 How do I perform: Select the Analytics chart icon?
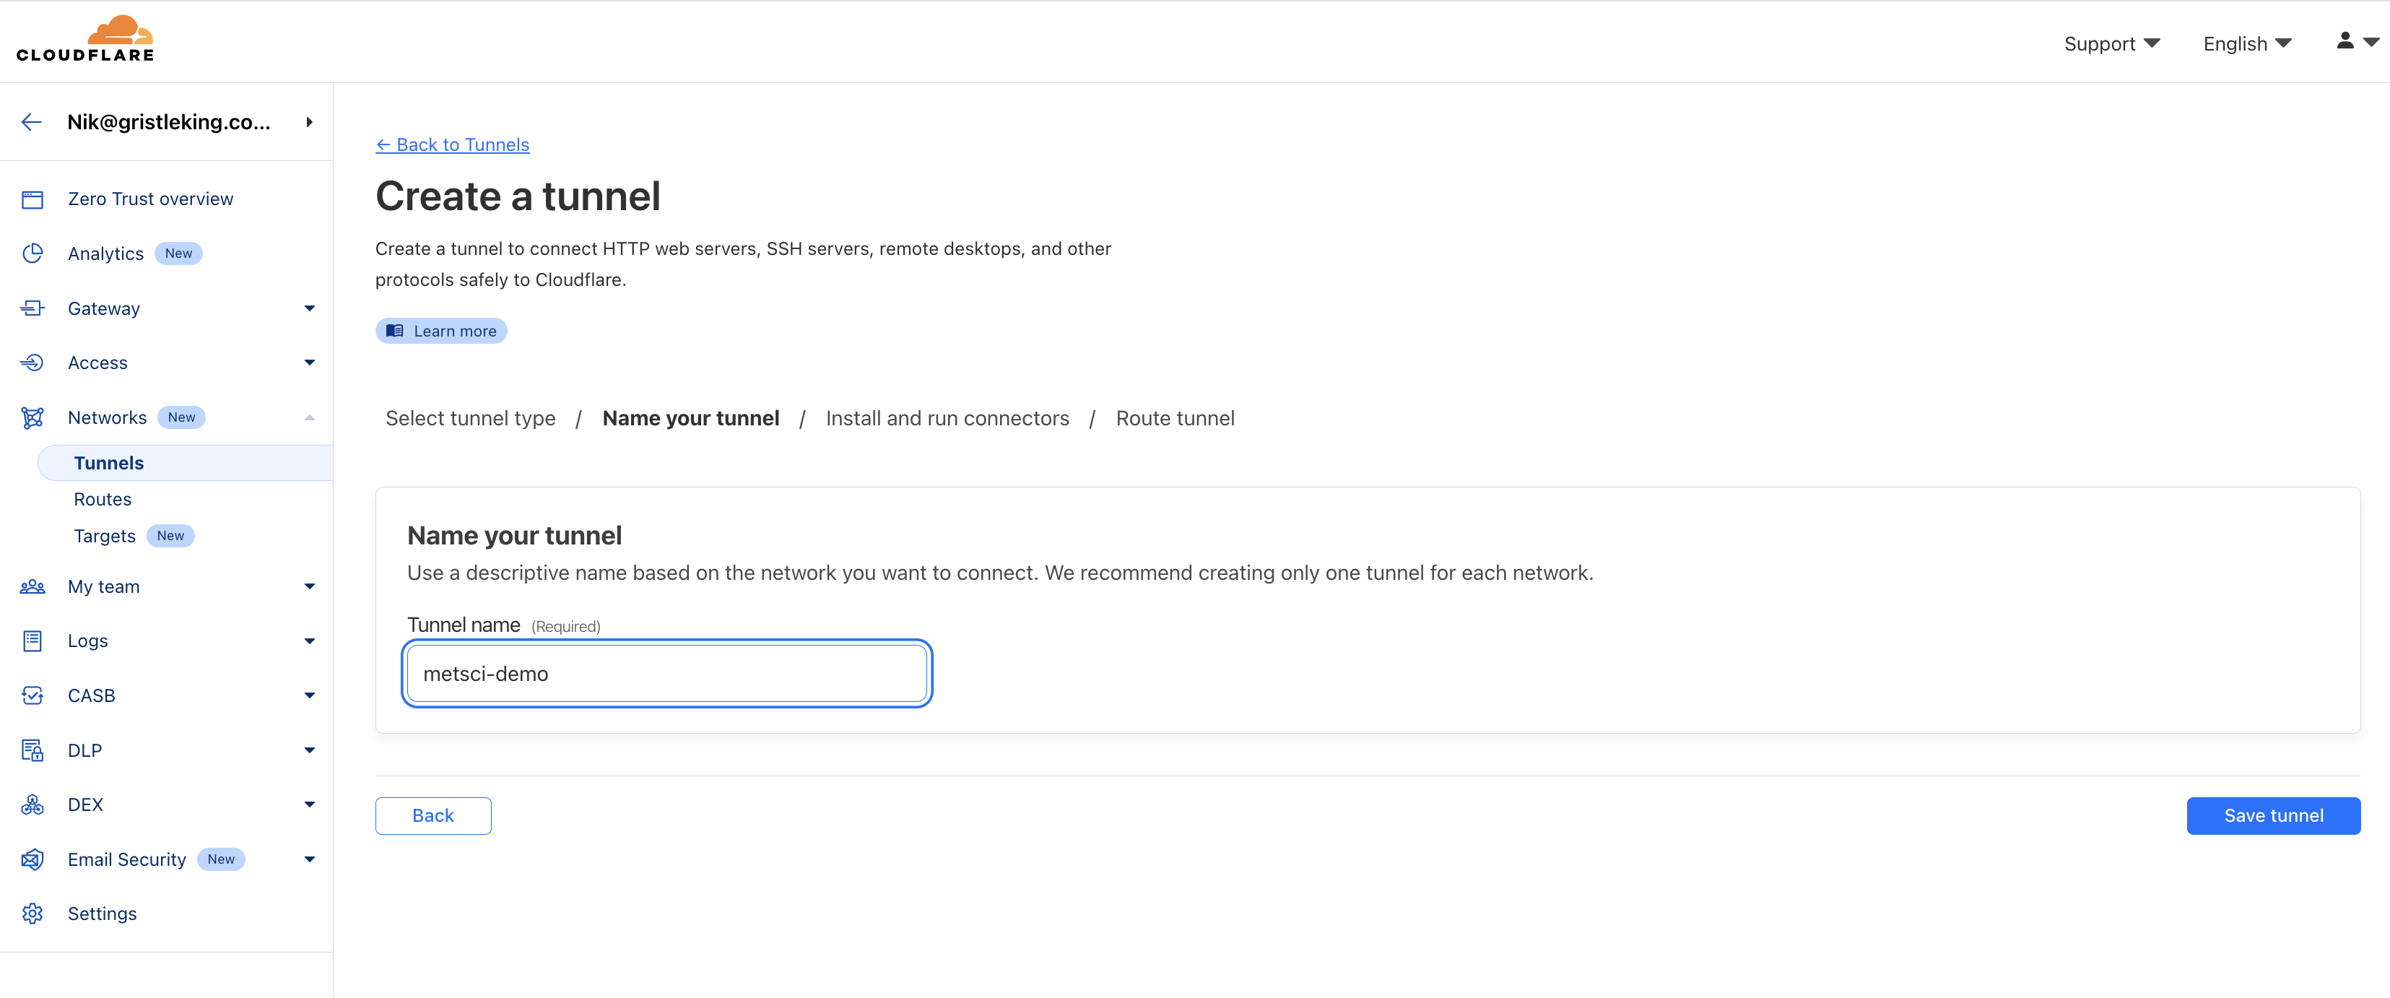(32, 252)
